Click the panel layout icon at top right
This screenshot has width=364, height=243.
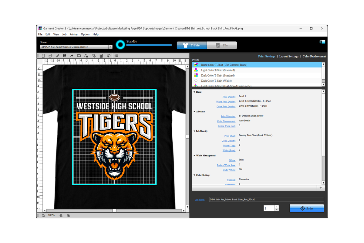[322, 42]
